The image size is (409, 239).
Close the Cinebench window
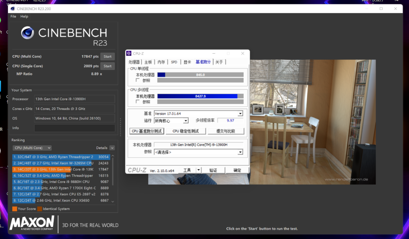[x=395, y=9]
